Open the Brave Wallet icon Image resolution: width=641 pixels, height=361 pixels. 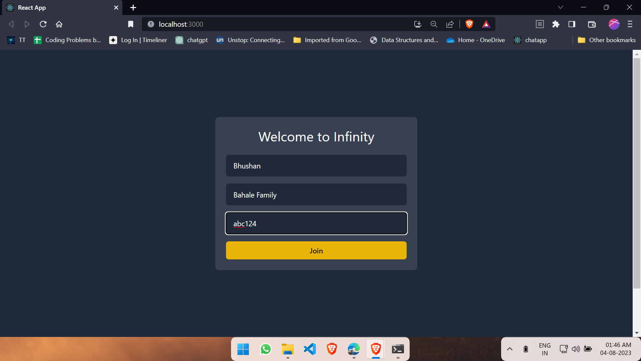point(592,24)
